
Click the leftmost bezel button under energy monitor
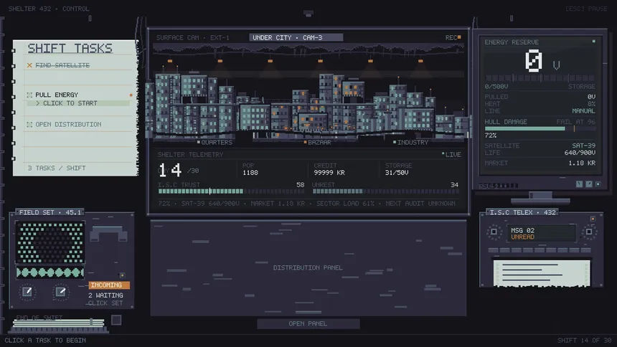tap(579, 184)
